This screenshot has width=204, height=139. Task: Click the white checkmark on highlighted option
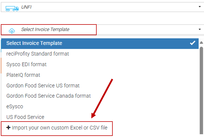pyautogui.click(x=193, y=43)
